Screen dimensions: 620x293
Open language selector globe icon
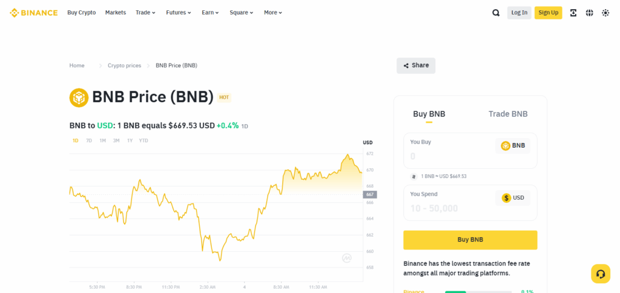click(589, 12)
